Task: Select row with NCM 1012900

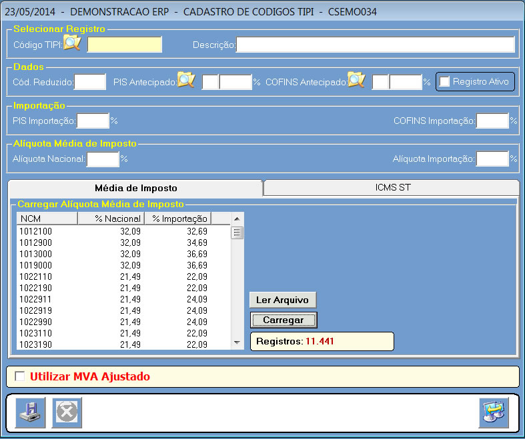Action: pyautogui.click(x=123, y=242)
